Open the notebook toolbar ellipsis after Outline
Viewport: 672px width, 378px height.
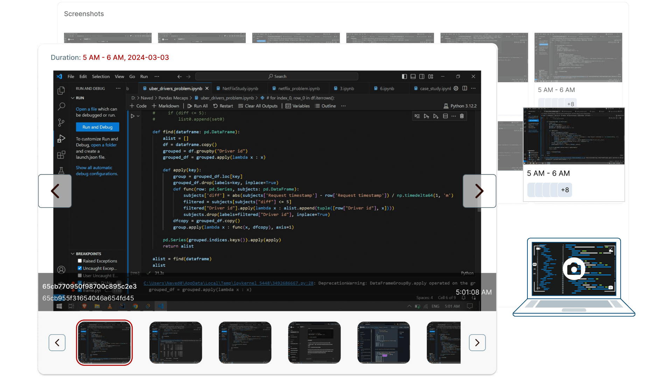(x=343, y=106)
